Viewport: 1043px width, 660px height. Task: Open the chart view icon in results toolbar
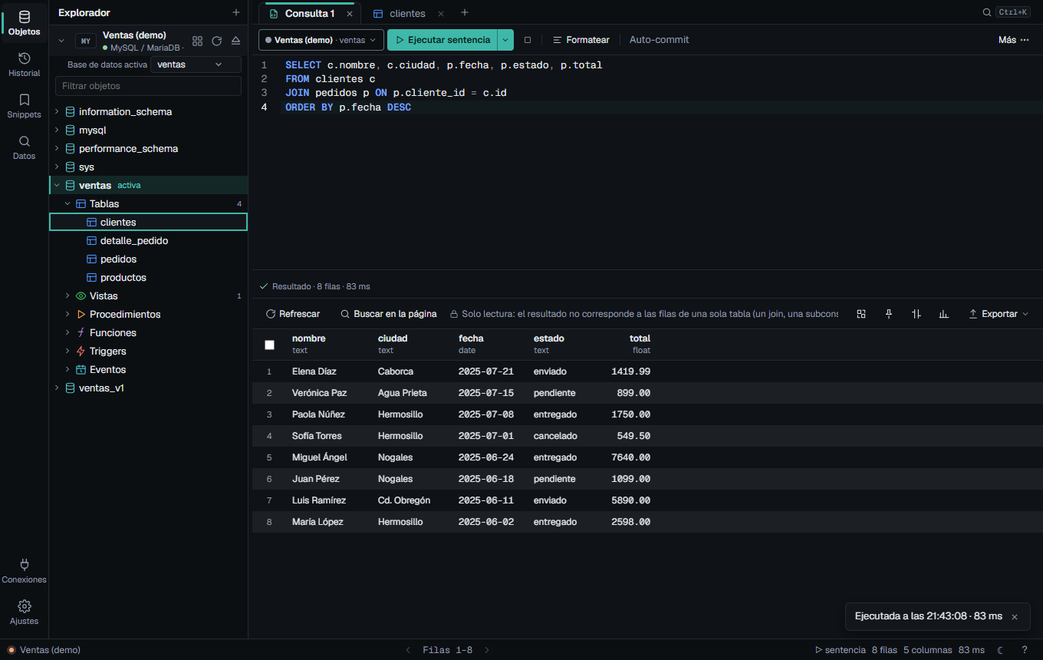(944, 314)
